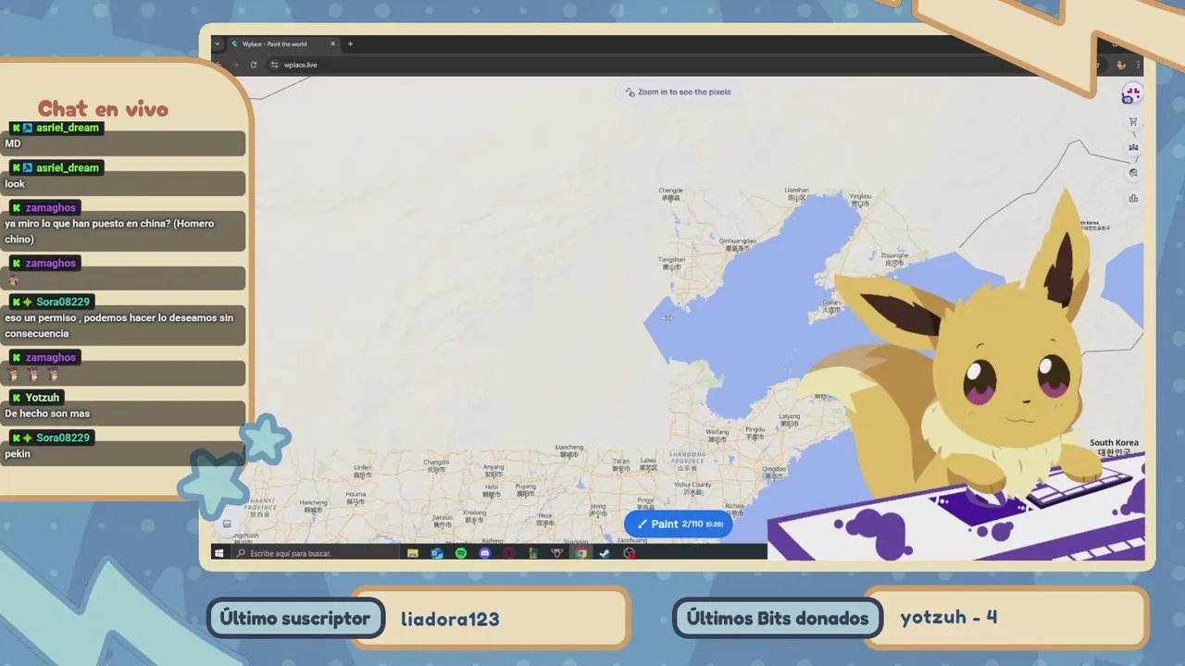Expand the Chrome tab search dropdown
The height and width of the screenshot is (666, 1185).
click(218, 43)
